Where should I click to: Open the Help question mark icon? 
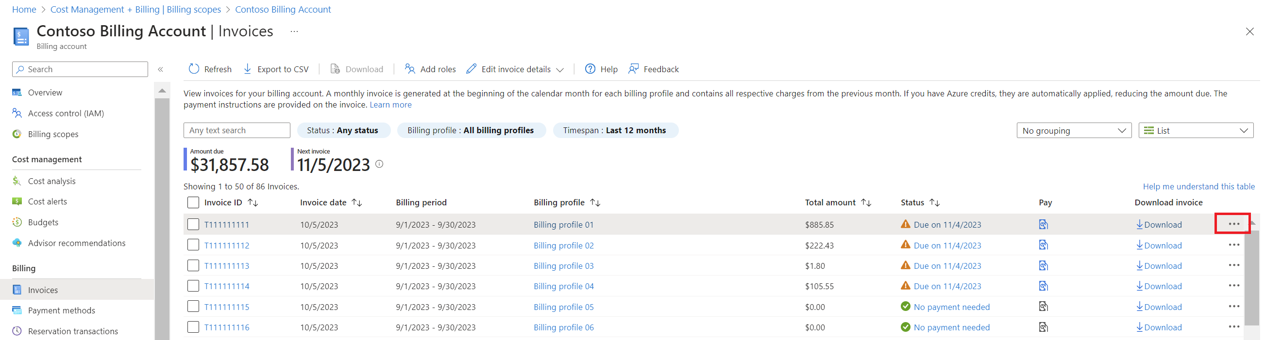(590, 69)
